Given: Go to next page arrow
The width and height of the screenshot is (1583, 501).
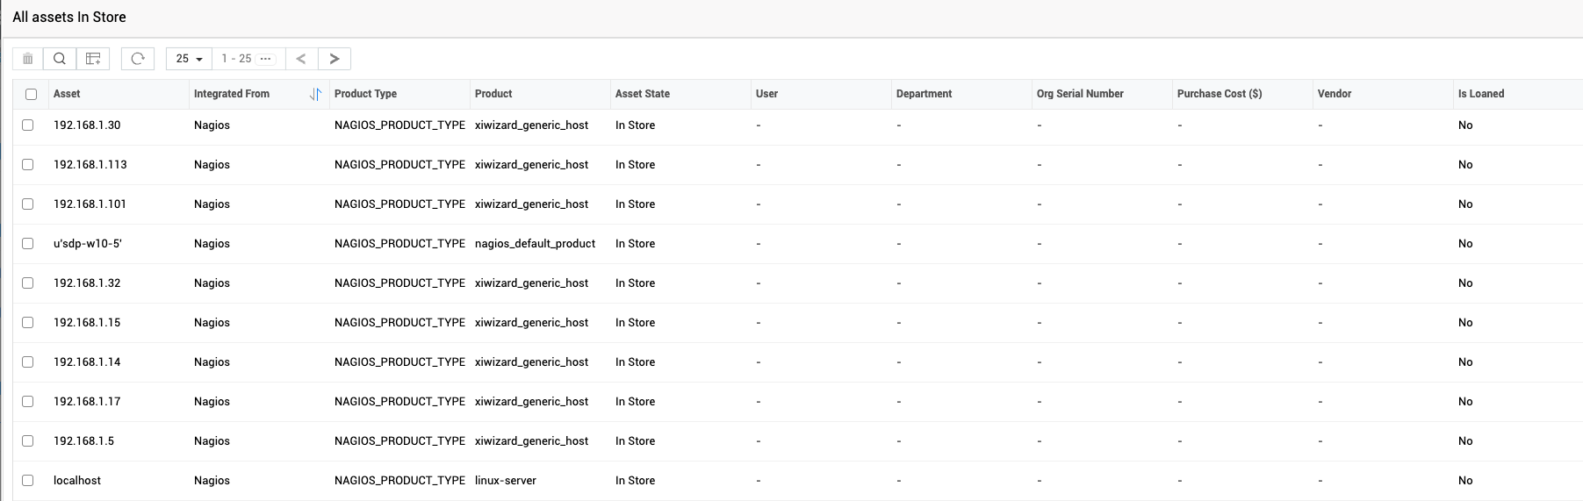Looking at the screenshot, I should tap(335, 59).
